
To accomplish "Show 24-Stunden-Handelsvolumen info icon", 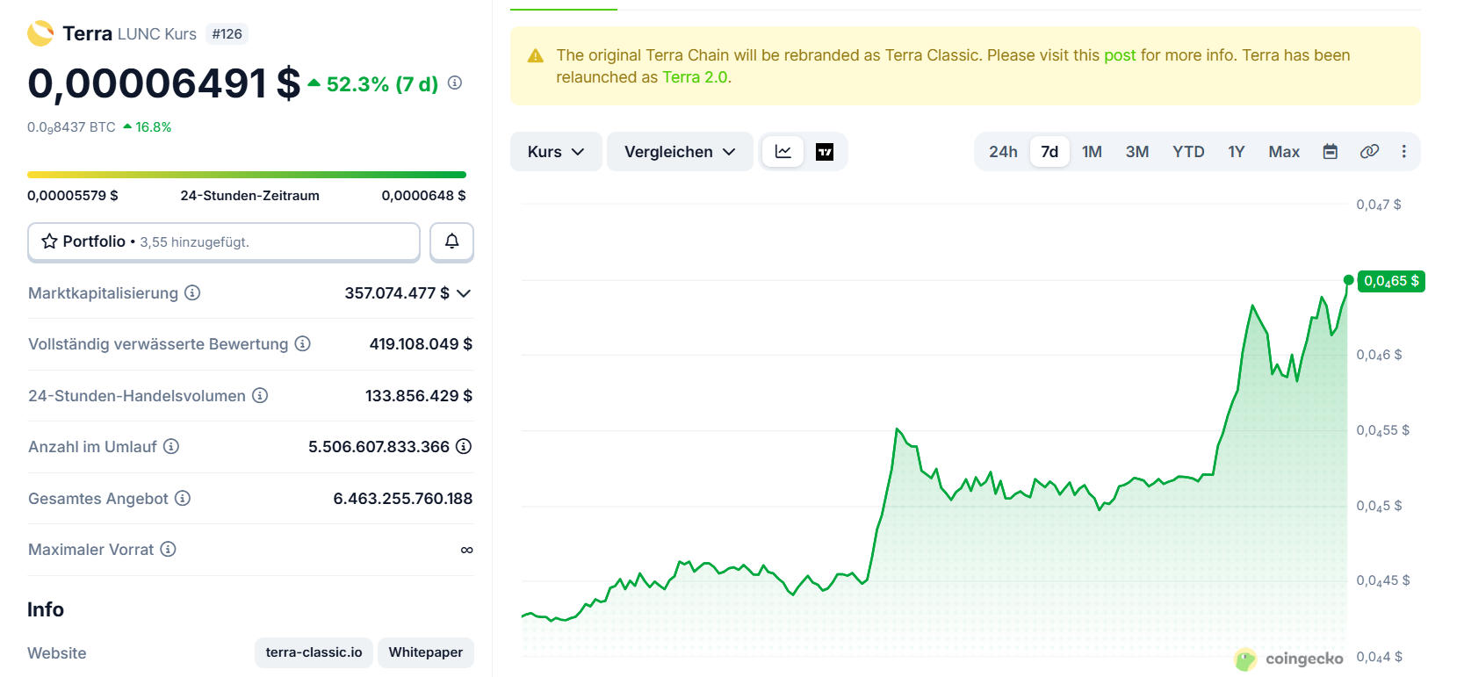I will (x=260, y=395).
